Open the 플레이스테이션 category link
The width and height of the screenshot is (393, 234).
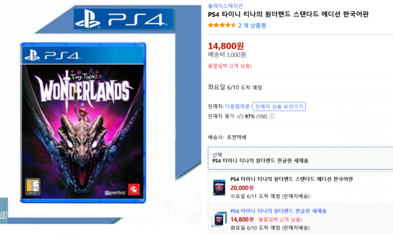[225, 6]
